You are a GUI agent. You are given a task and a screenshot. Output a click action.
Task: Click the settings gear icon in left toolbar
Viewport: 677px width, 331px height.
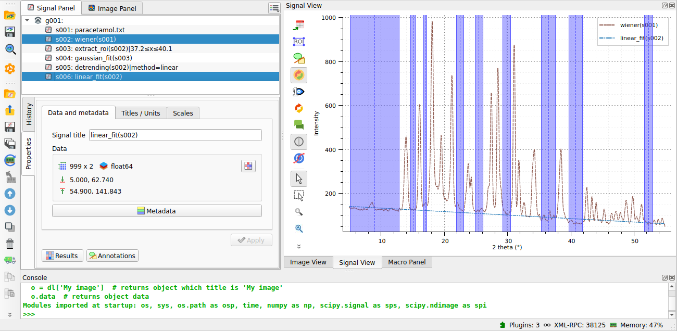tap(10, 69)
